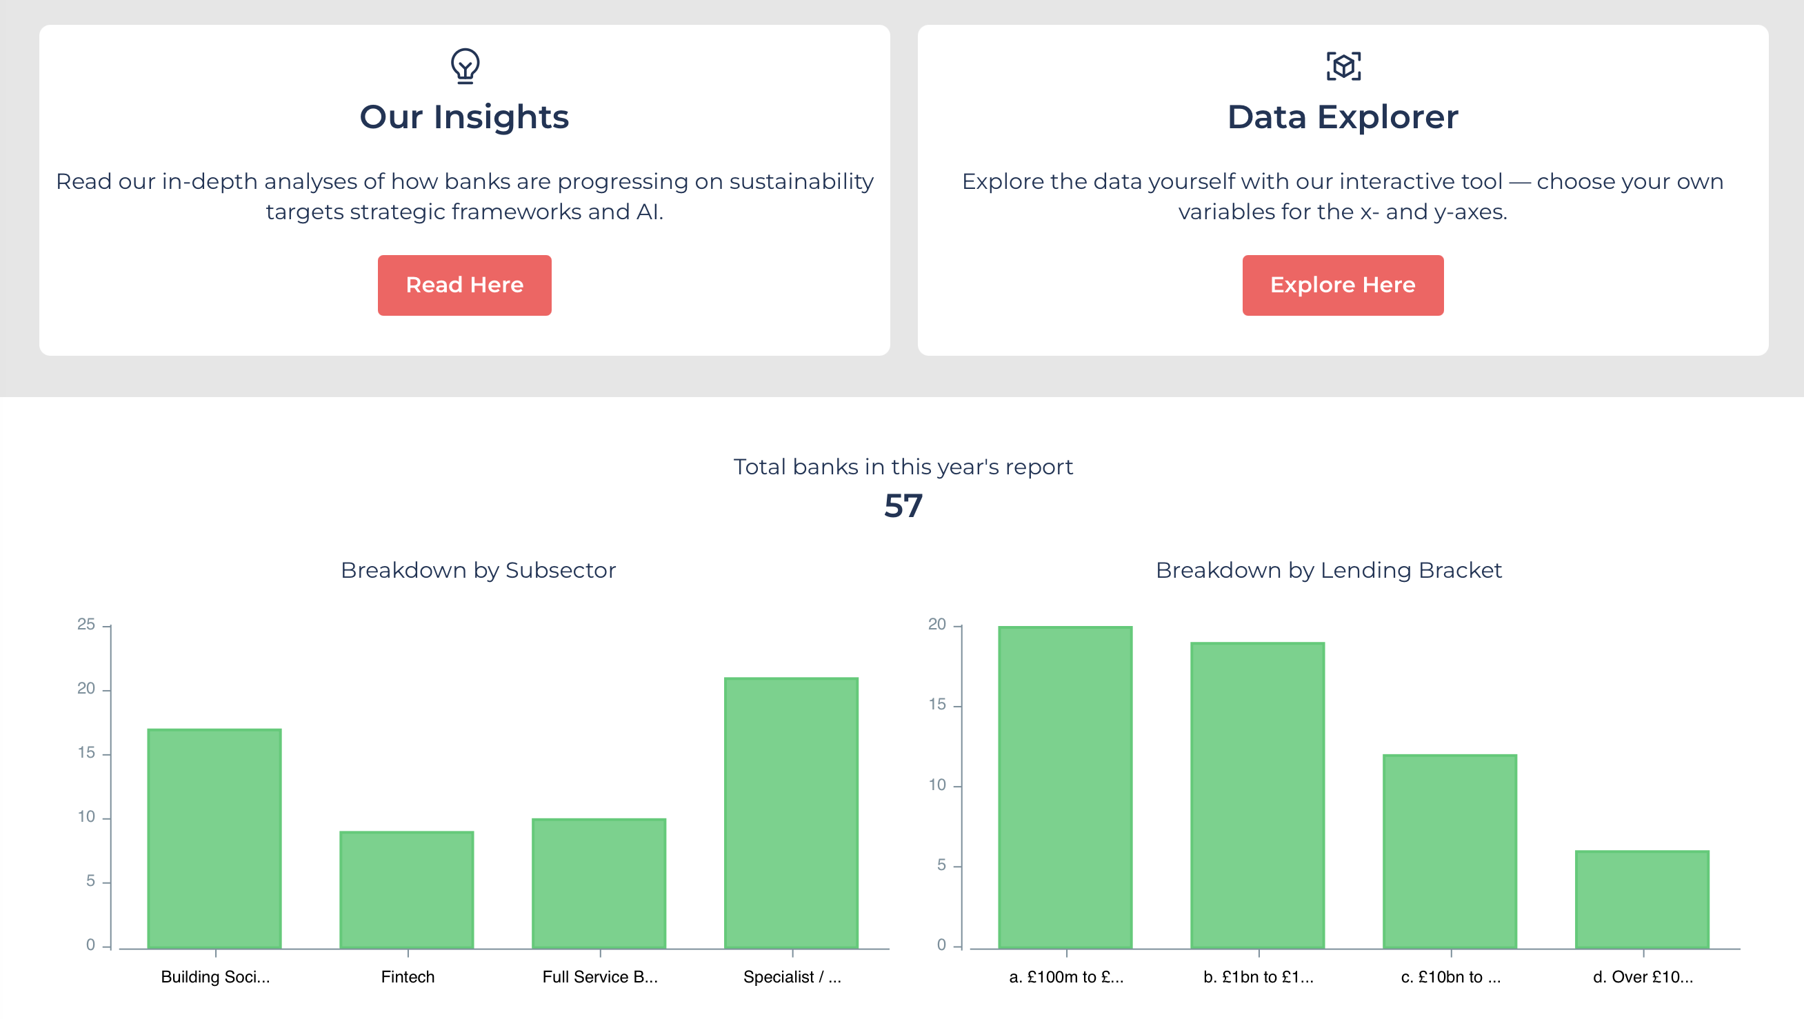Image resolution: width=1804 pixels, height=1019 pixels.
Task: Click the £1bn lending bracket bar
Action: [x=1257, y=796]
